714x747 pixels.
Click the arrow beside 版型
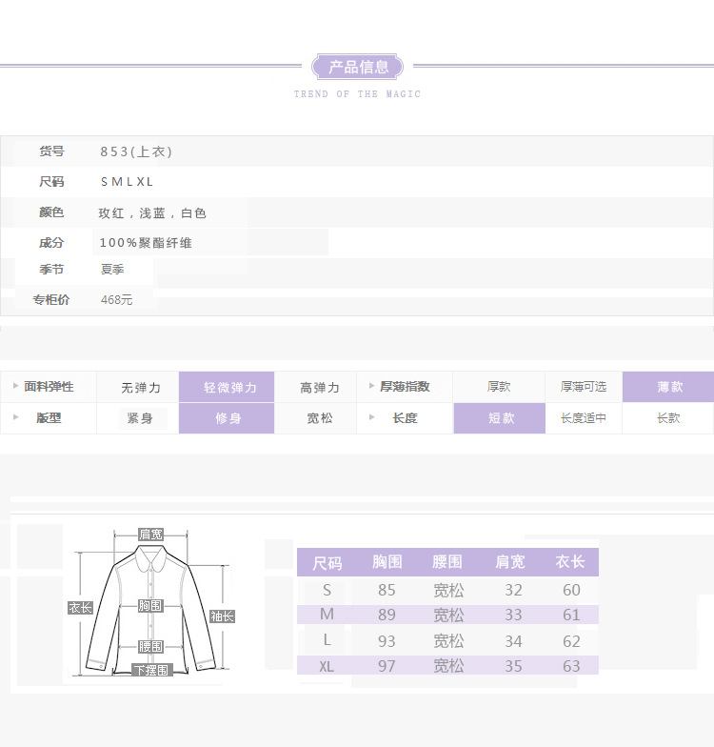pyautogui.click(x=15, y=417)
